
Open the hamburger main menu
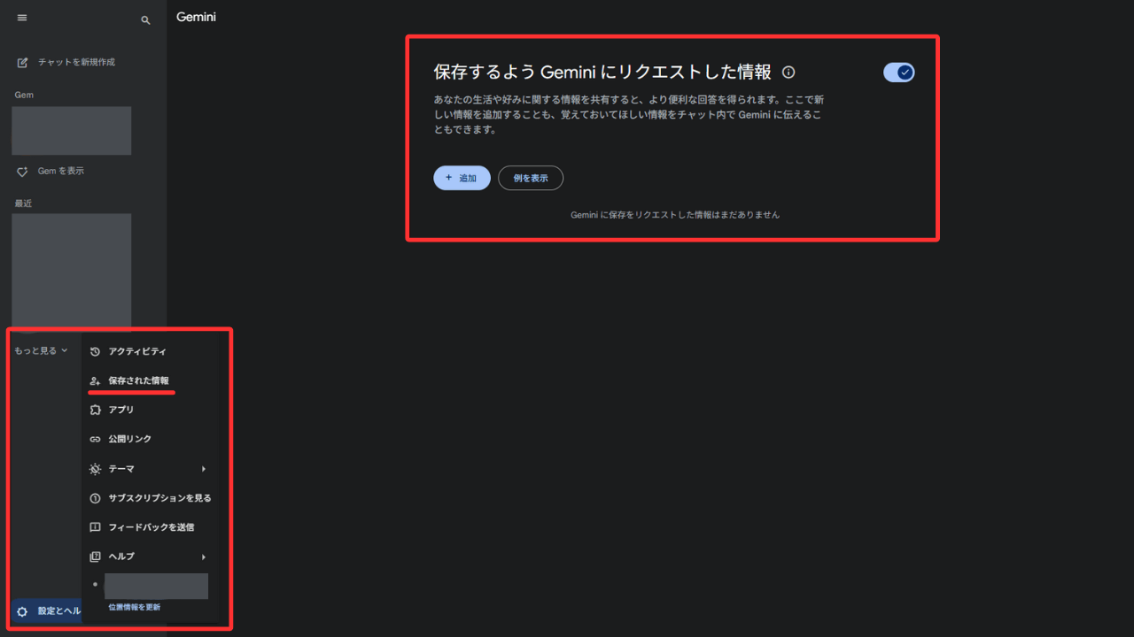point(22,18)
